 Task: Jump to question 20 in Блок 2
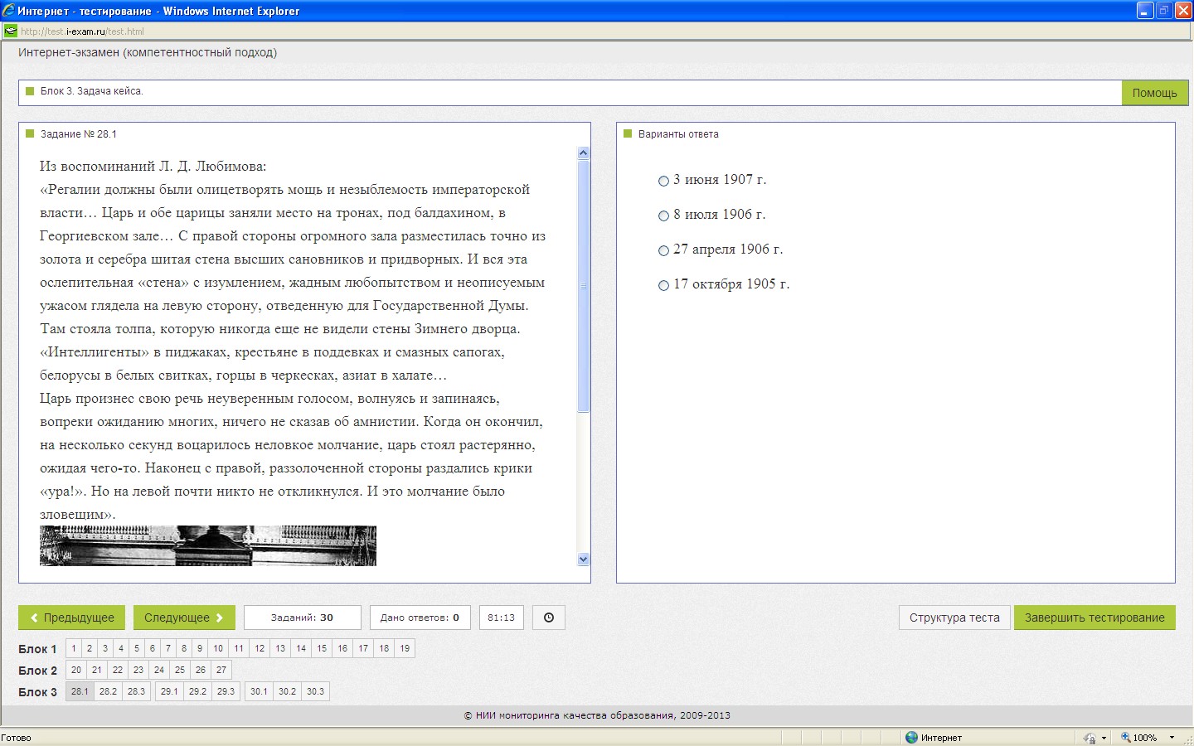tap(76, 670)
